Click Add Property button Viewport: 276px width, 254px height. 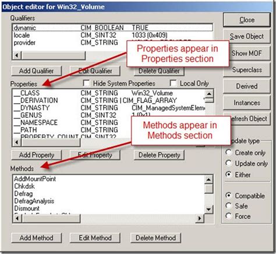37,155
